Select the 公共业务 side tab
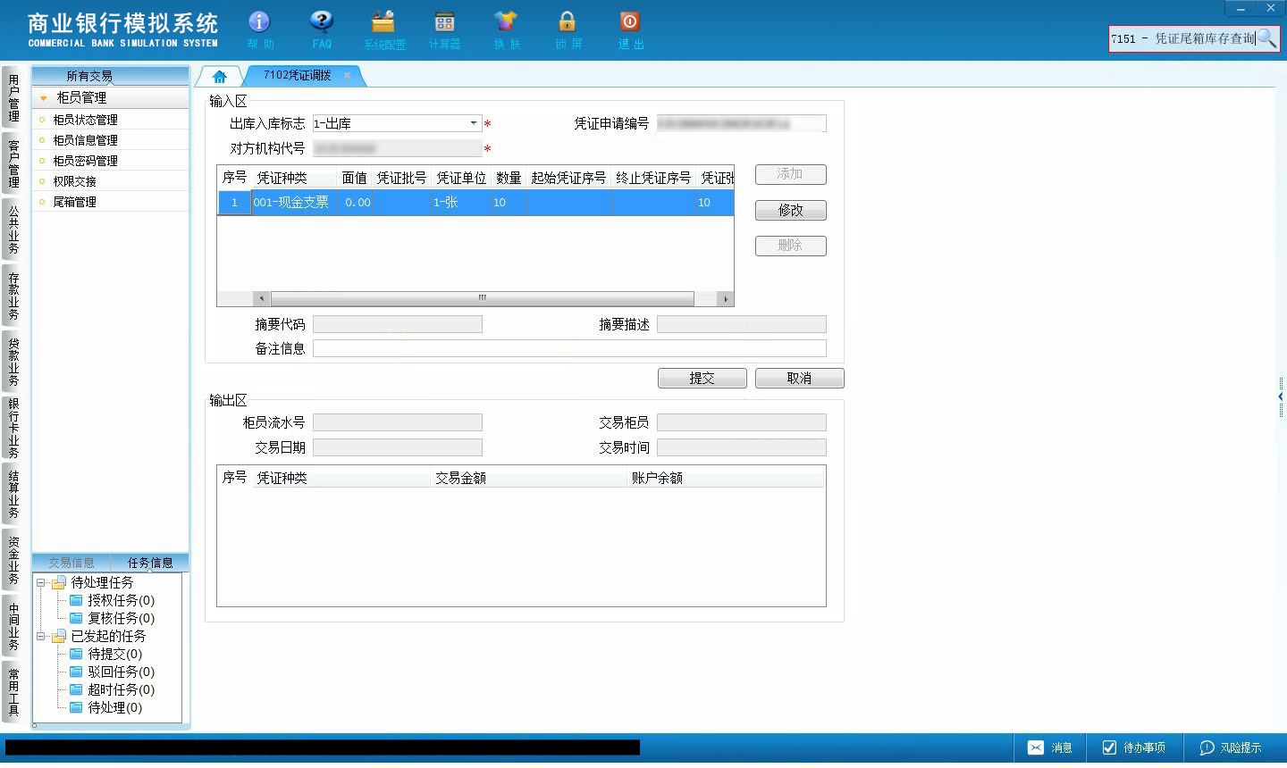The height and width of the screenshot is (768, 1287). [13, 230]
